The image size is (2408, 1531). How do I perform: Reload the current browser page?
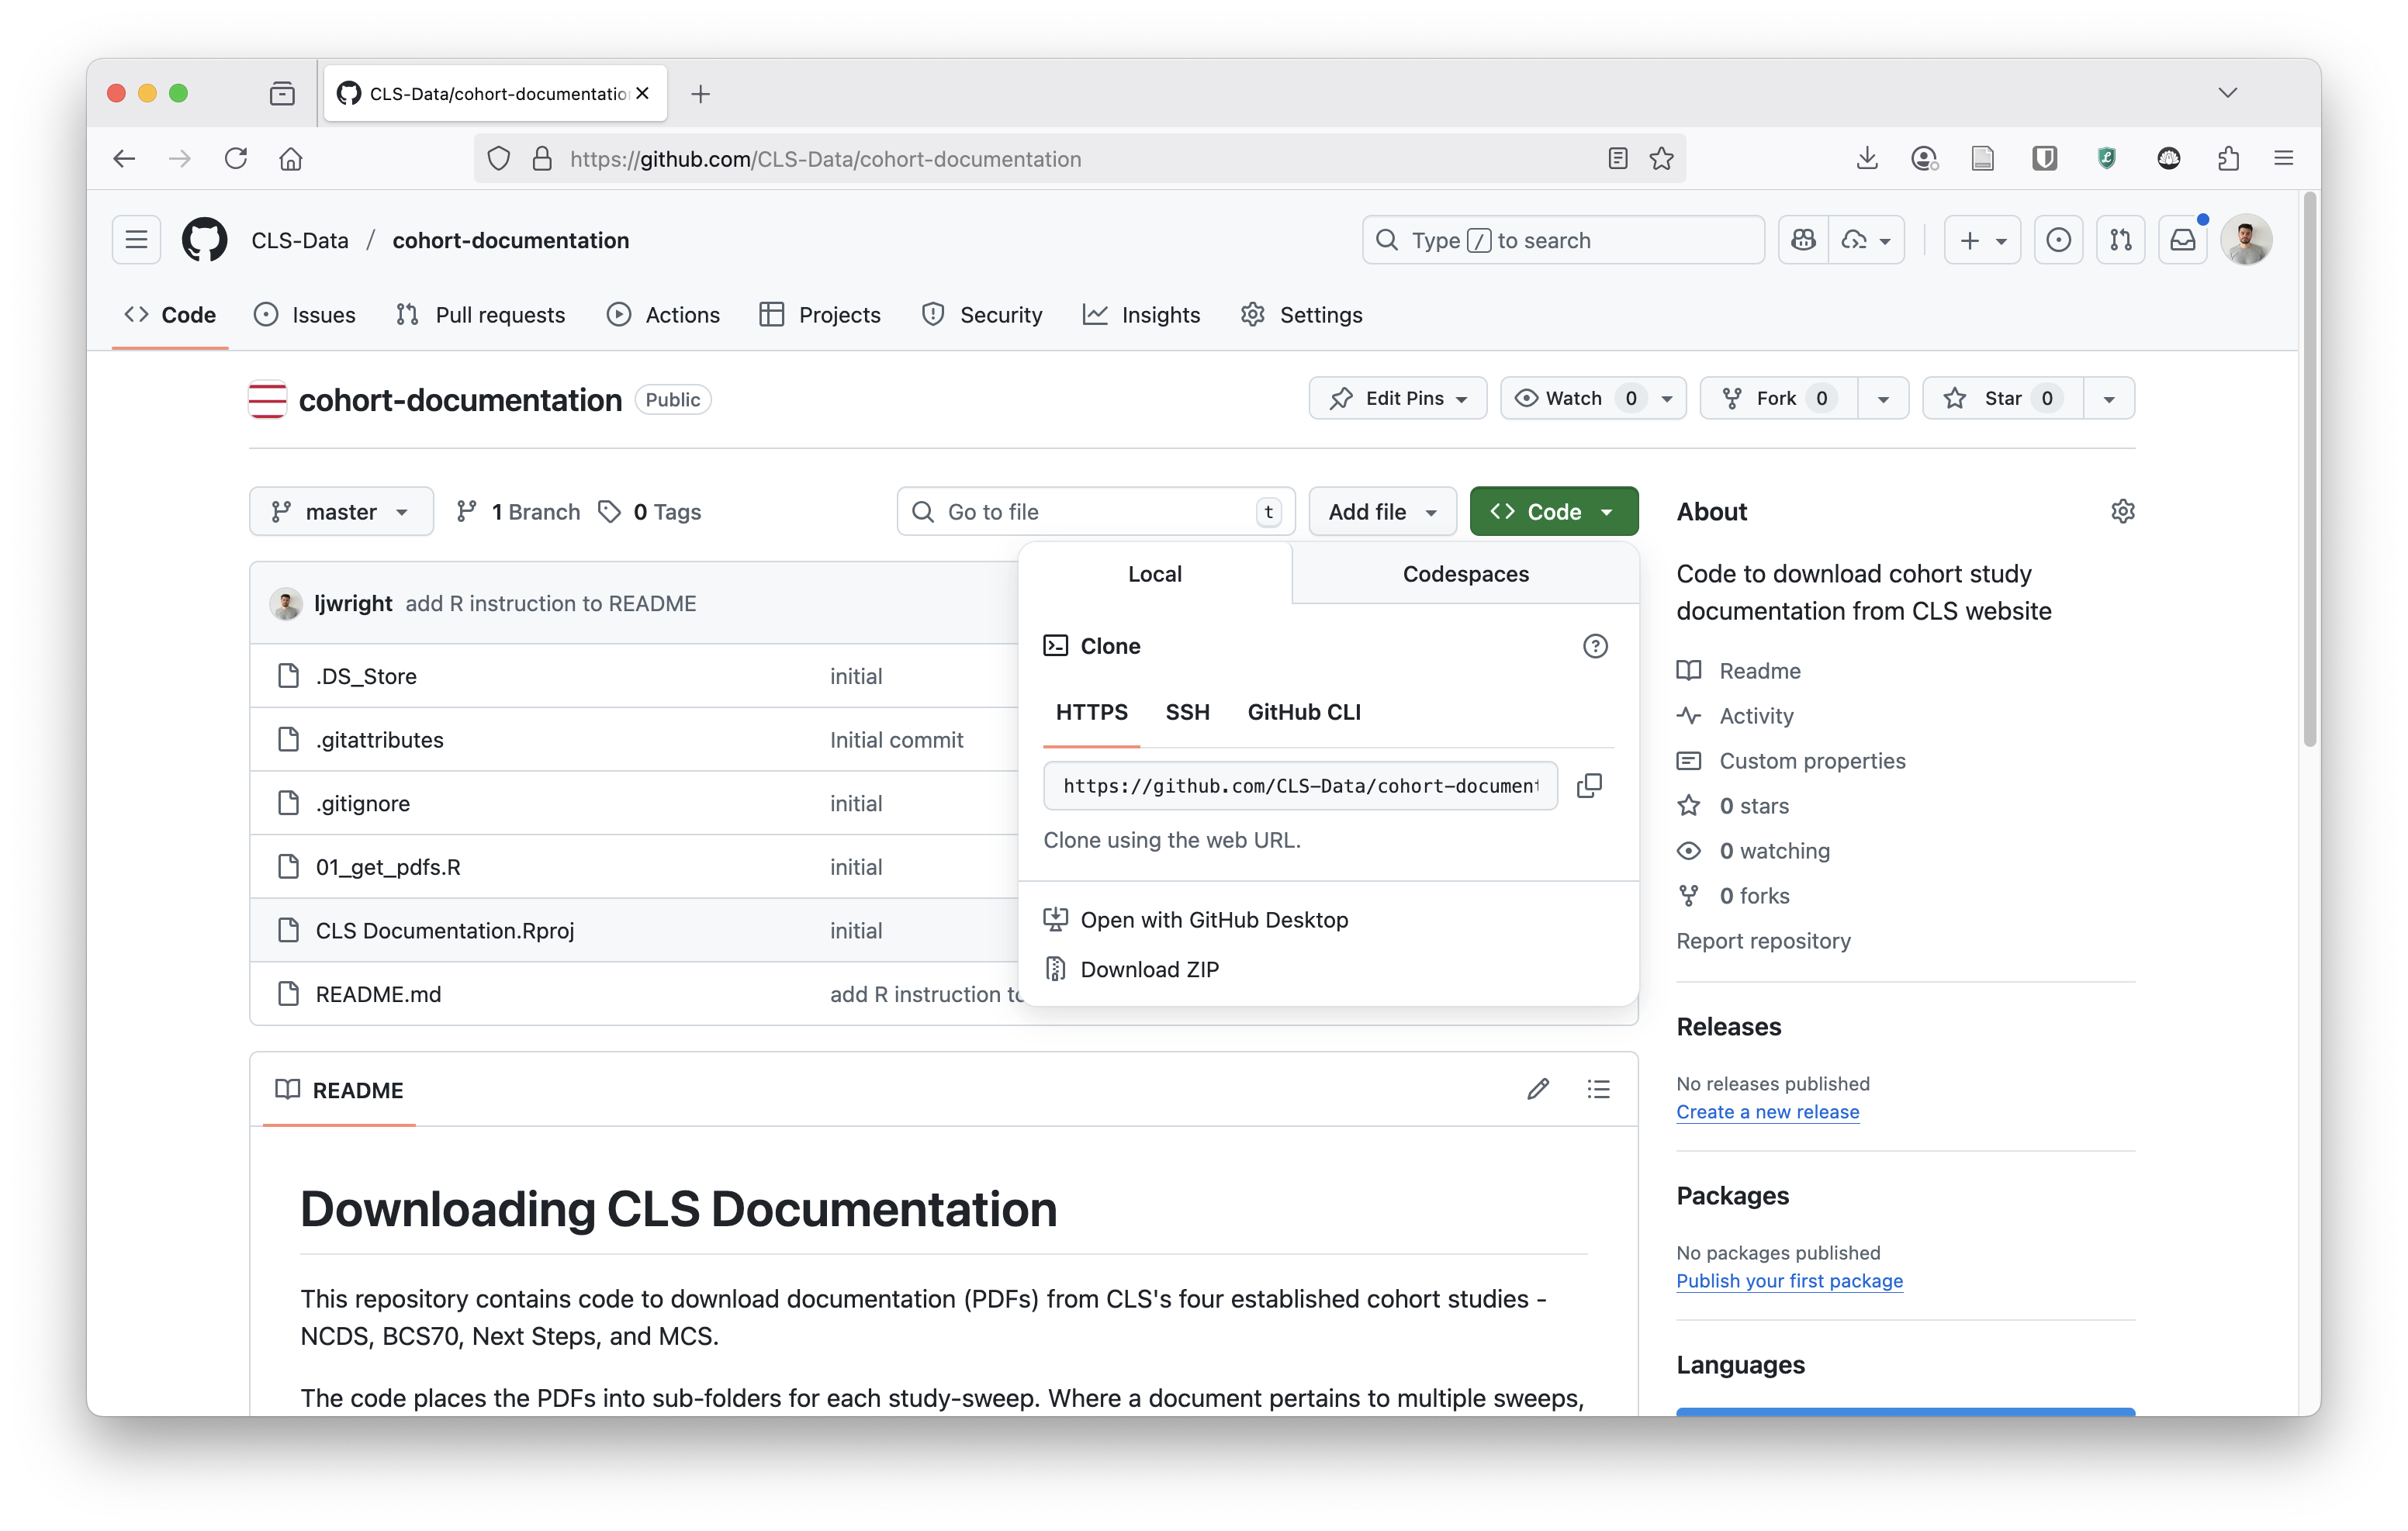[x=235, y=158]
